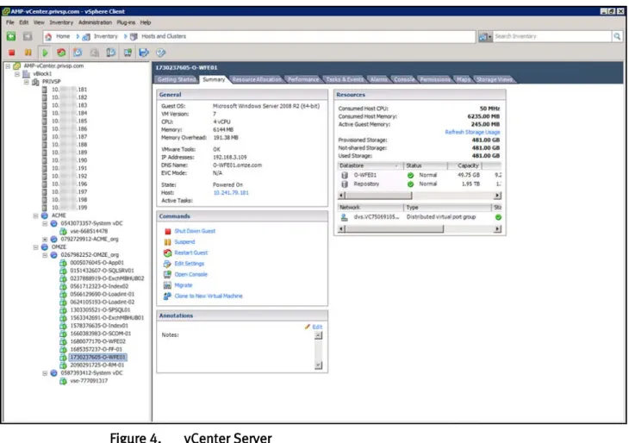Collapse the ACME resource pool
The height and width of the screenshot is (443, 629).
pos(35,215)
